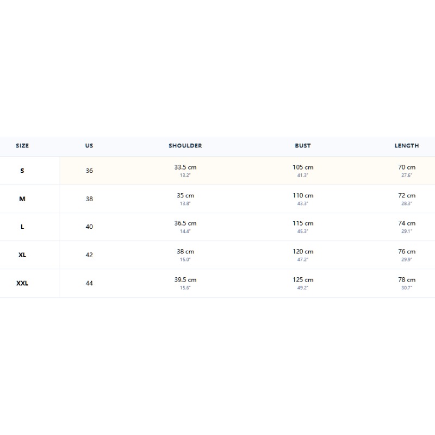Click US size 44 cell
435x435 pixels.
(x=89, y=283)
